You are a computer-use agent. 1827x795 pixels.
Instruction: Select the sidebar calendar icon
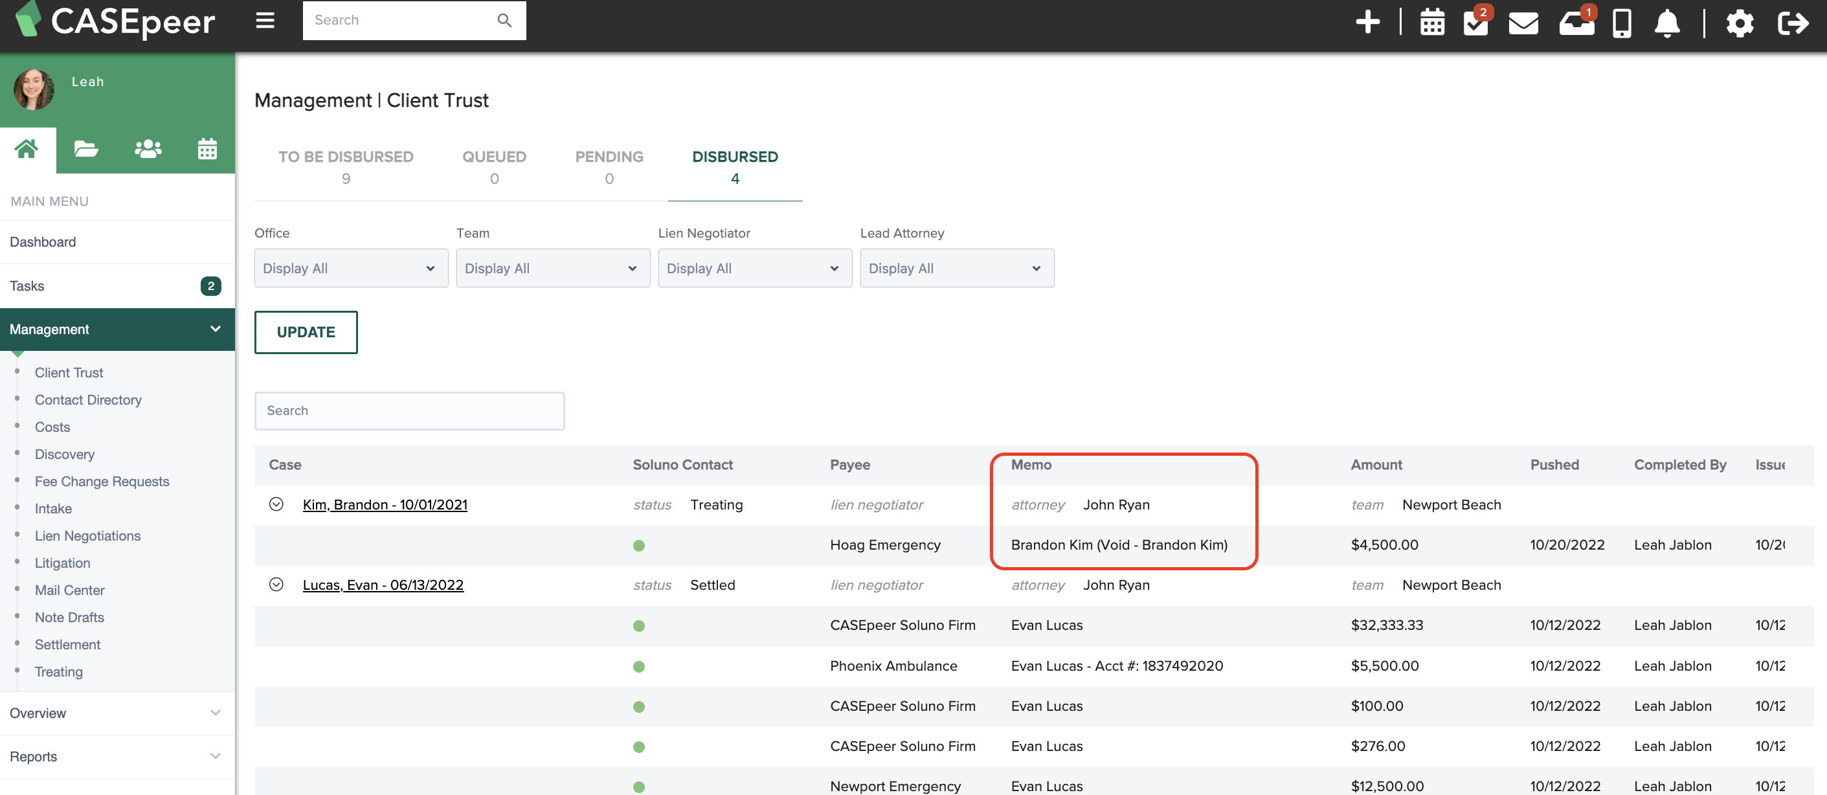coord(207,150)
